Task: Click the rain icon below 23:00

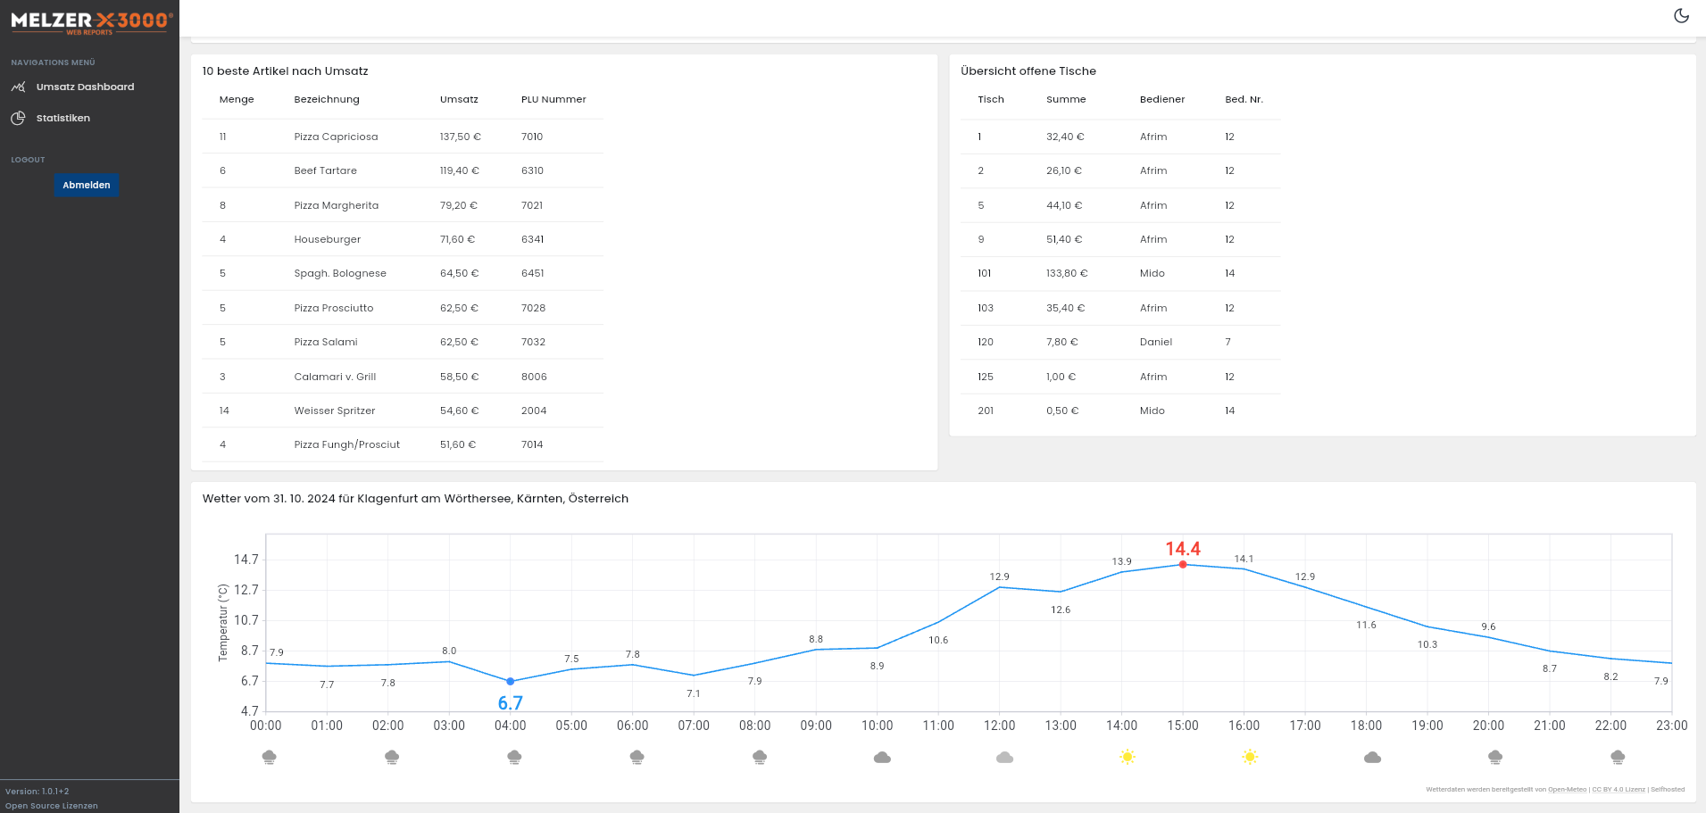Action: (x=1617, y=757)
